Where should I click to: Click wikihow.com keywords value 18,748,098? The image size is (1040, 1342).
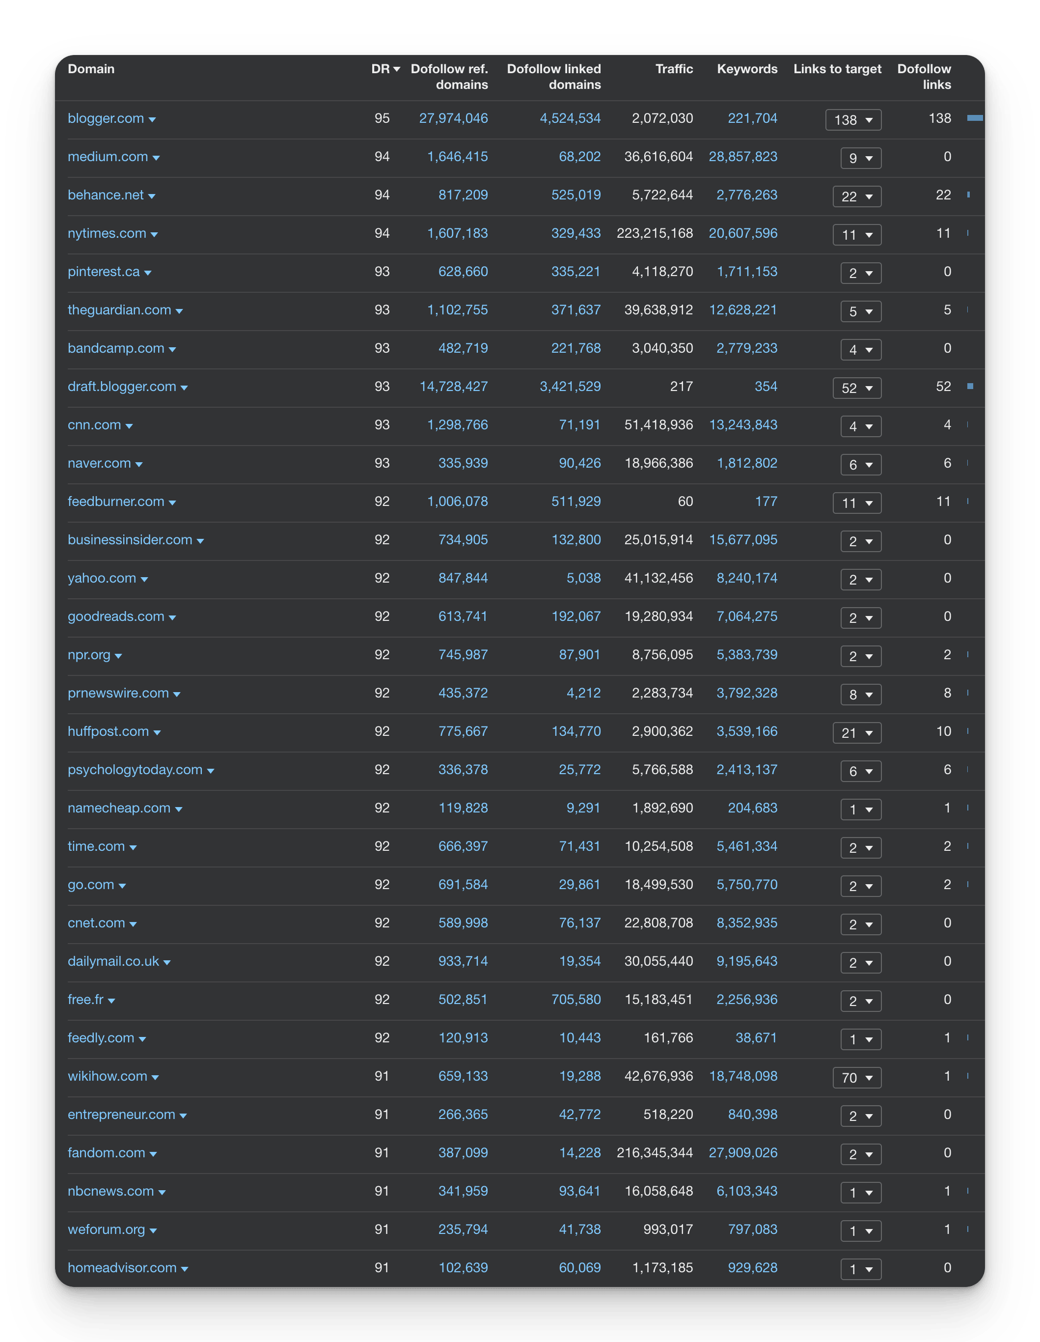[x=743, y=1076]
